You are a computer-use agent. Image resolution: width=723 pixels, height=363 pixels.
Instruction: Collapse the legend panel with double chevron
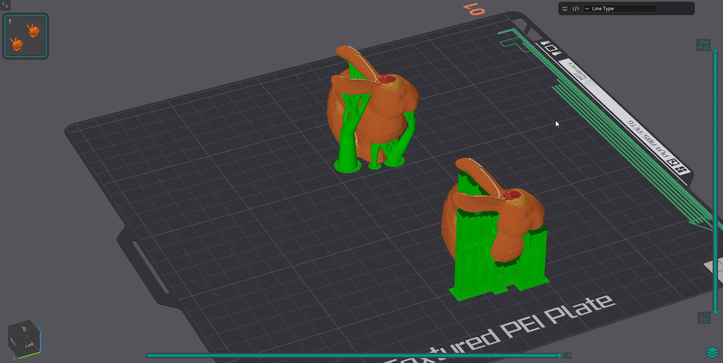(x=565, y=9)
